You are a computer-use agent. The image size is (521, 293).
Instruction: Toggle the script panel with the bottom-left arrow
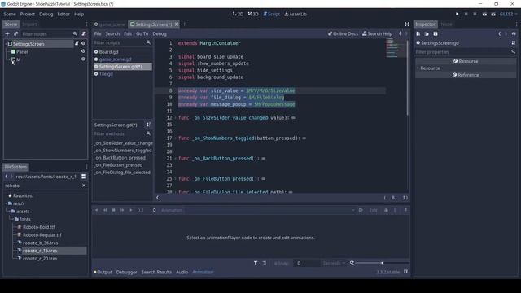point(157,198)
